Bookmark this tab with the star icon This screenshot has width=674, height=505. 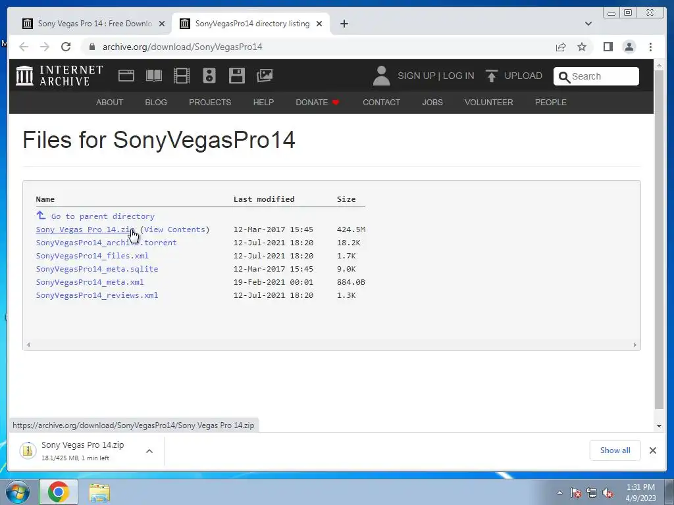point(582,47)
